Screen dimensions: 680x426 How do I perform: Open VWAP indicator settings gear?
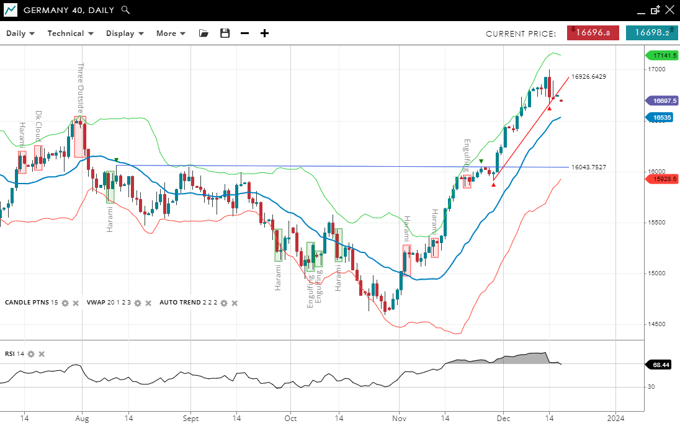138,303
